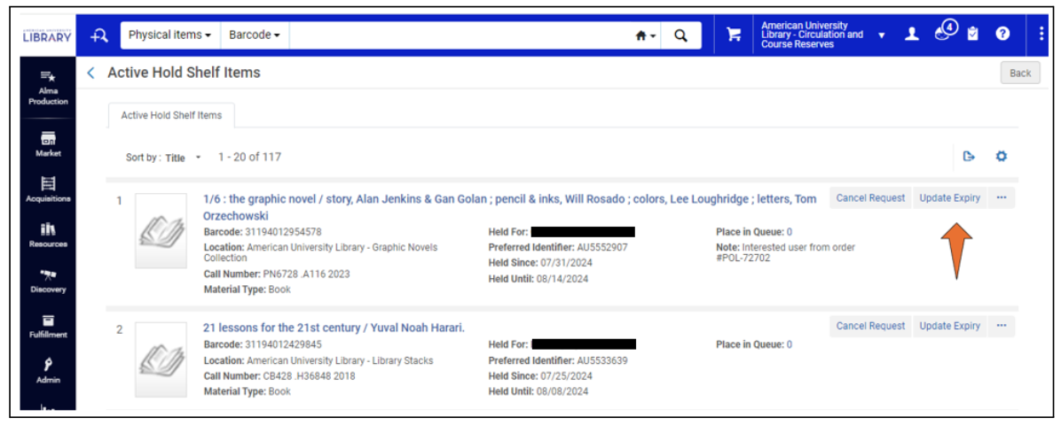Click the user profile icon

point(911,35)
